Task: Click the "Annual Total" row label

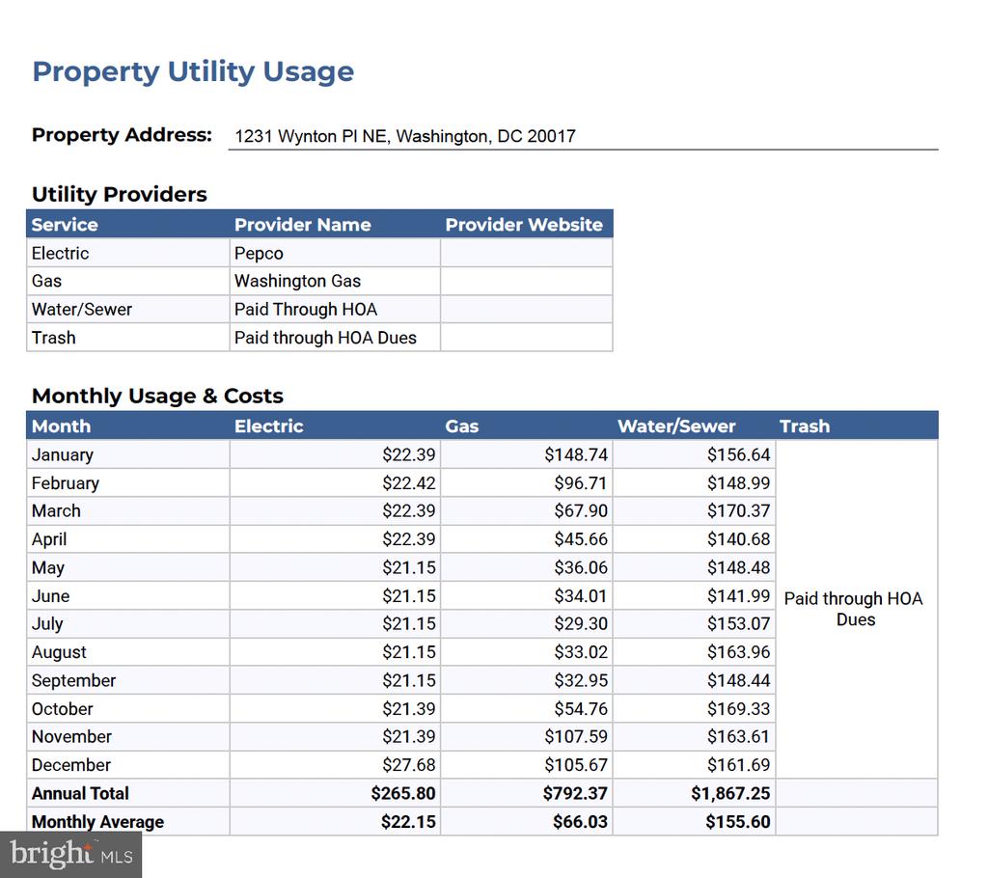Action: (80, 793)
